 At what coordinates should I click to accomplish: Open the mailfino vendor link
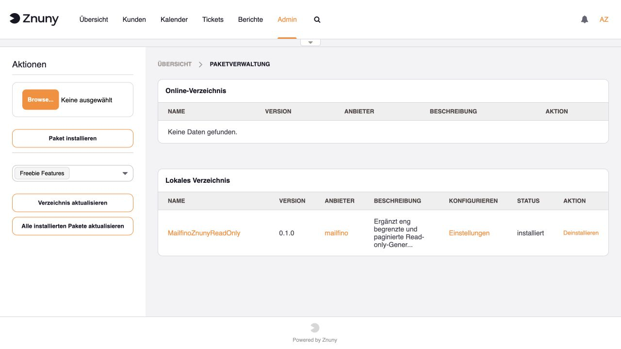336,233
